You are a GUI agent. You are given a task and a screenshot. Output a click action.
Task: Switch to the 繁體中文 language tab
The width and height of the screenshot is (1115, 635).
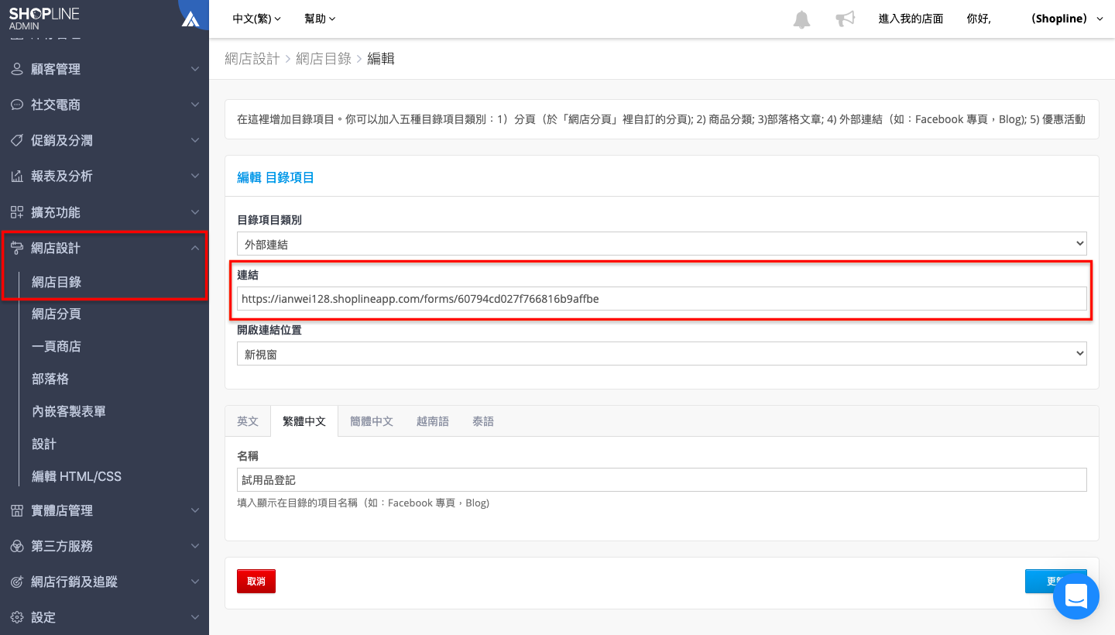coord(304,421)
